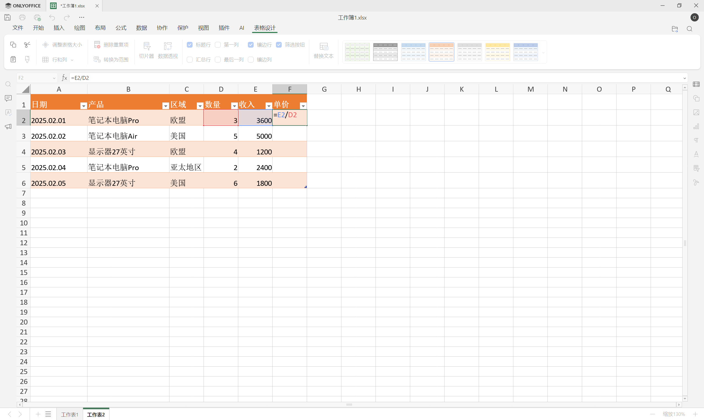
Task: Click the Quick Print icon
Action: click(x=37, y=17)
